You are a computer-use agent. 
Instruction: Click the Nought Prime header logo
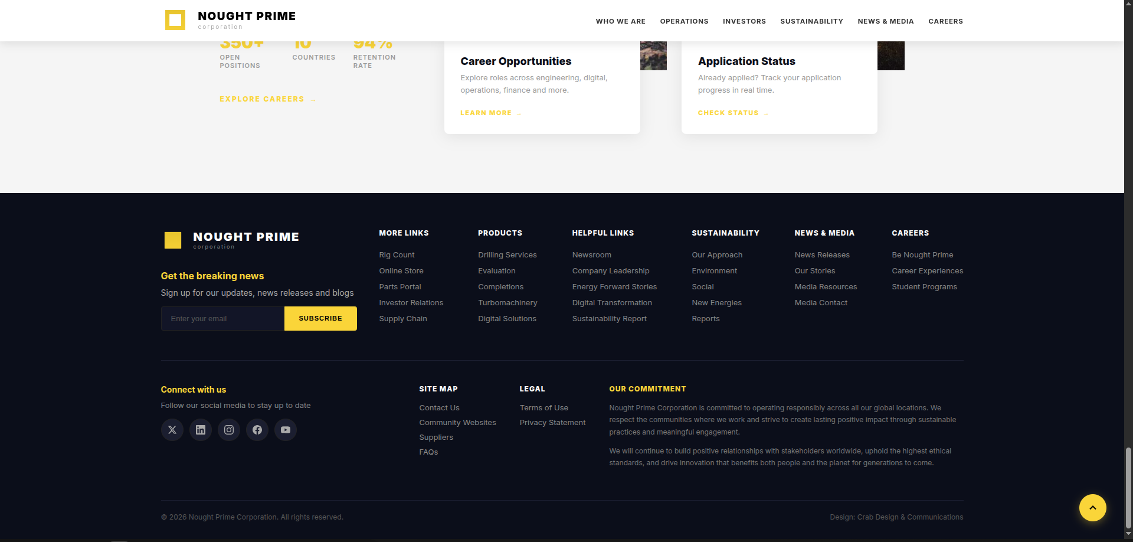[x=229, y=19]
